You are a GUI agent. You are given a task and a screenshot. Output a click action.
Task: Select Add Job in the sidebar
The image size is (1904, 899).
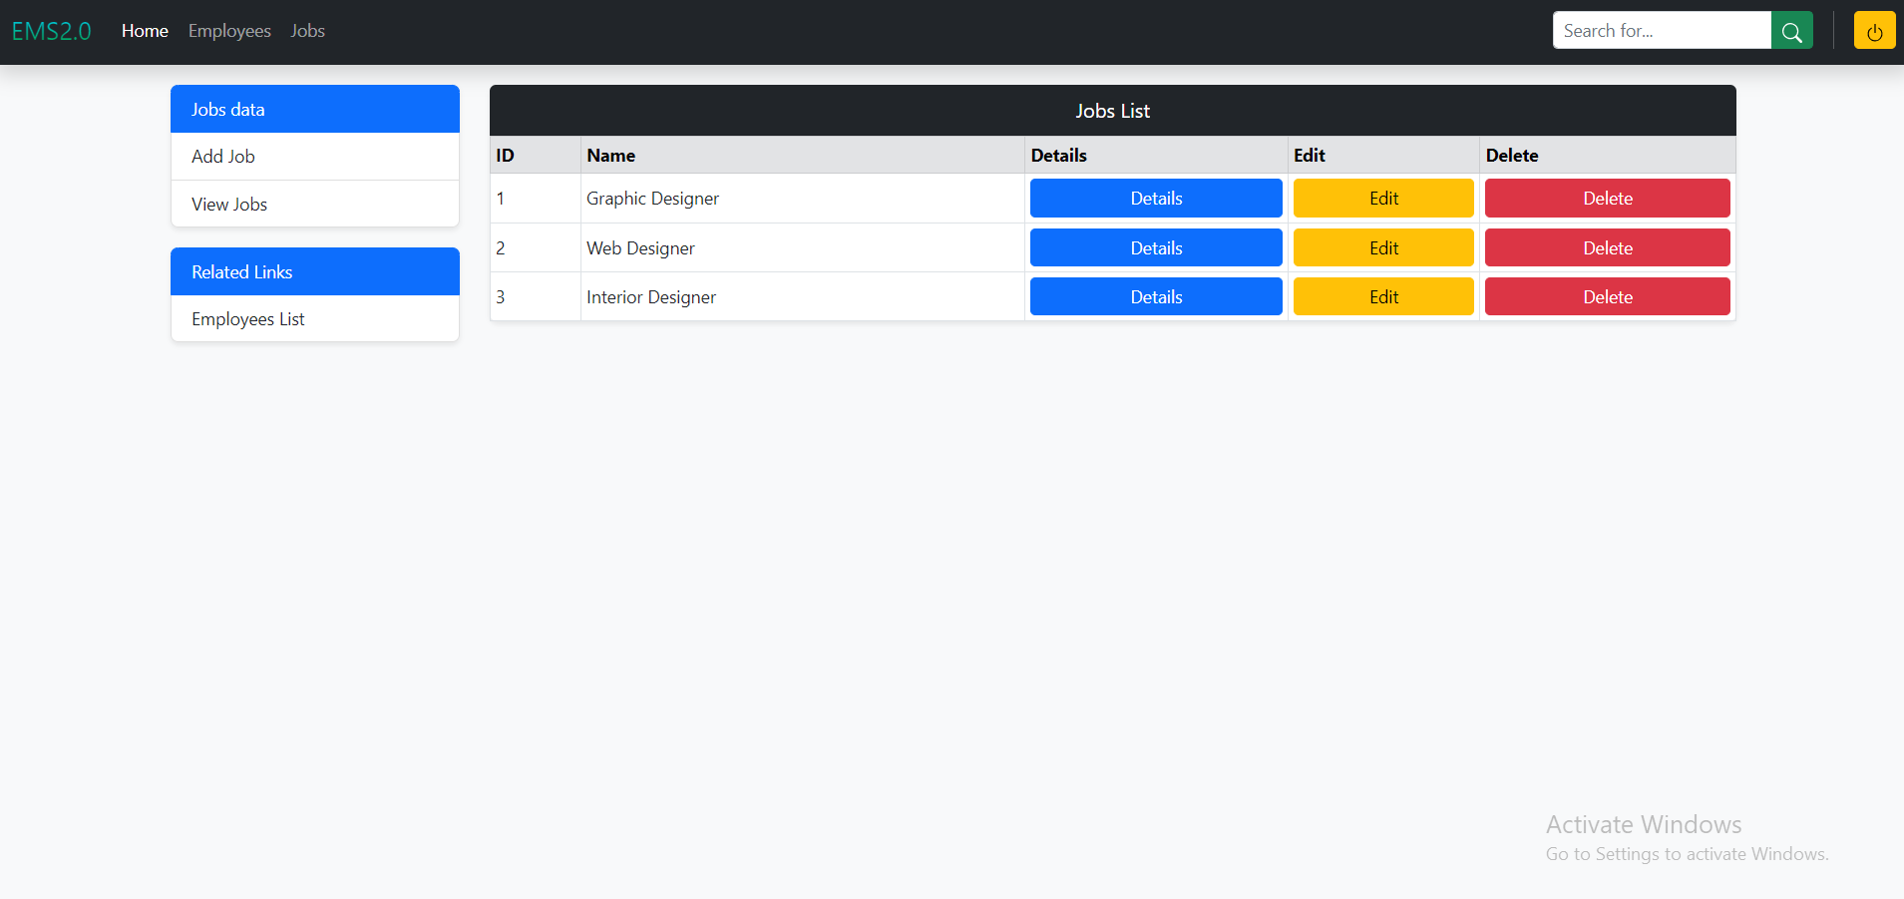[223, 157]
